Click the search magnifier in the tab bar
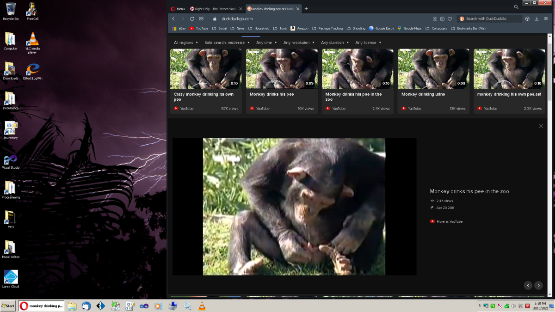This screenshot has height=312, width=555. tap(516, 7)
